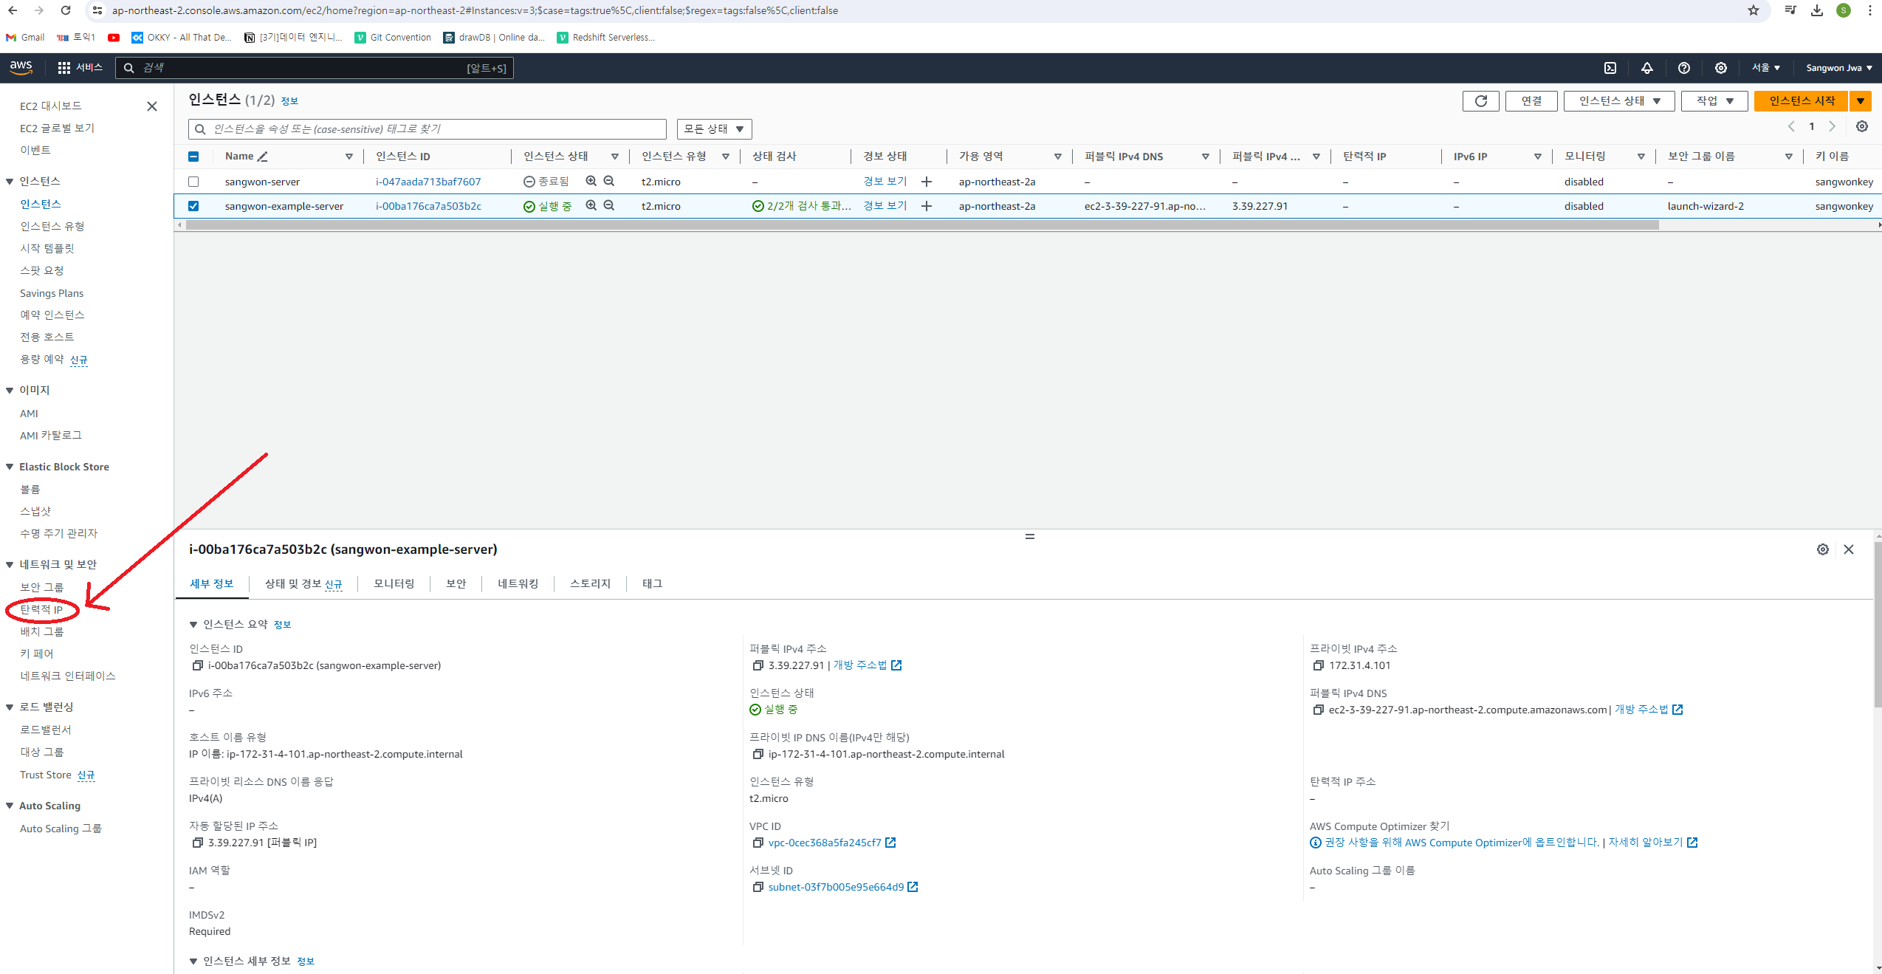Click the 인스턴스 시작 orange button
This screenshot has width=1882, height=974.
(1801, 101)
